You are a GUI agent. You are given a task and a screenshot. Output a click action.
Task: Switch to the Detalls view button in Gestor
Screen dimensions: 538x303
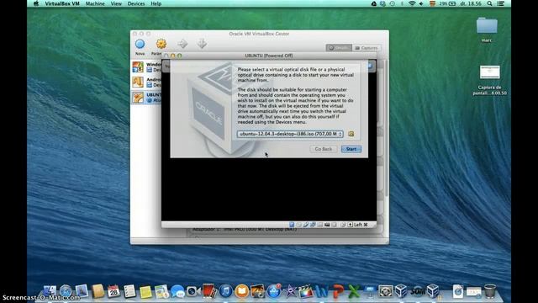(x=339, y=48)
